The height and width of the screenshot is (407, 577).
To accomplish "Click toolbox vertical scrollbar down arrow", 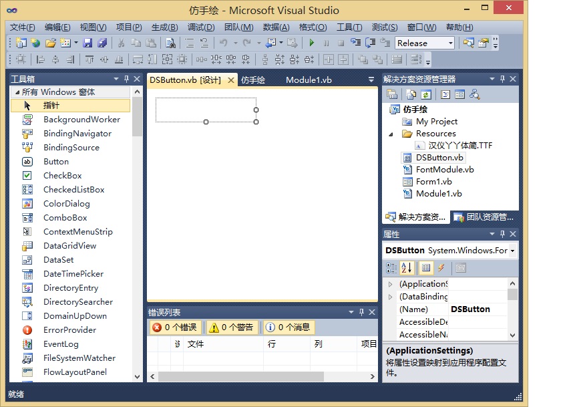I will click(x=138, y=377).
